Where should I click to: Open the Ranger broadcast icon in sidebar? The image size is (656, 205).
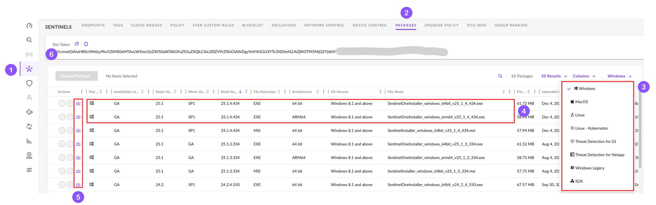point(29,54)
